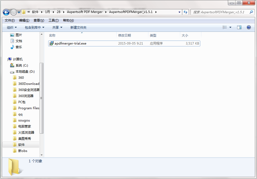This screenshot has height=179, width=257.
Task: Open the 火狐浏览器 folder
Action: click(x=23, y=132)
